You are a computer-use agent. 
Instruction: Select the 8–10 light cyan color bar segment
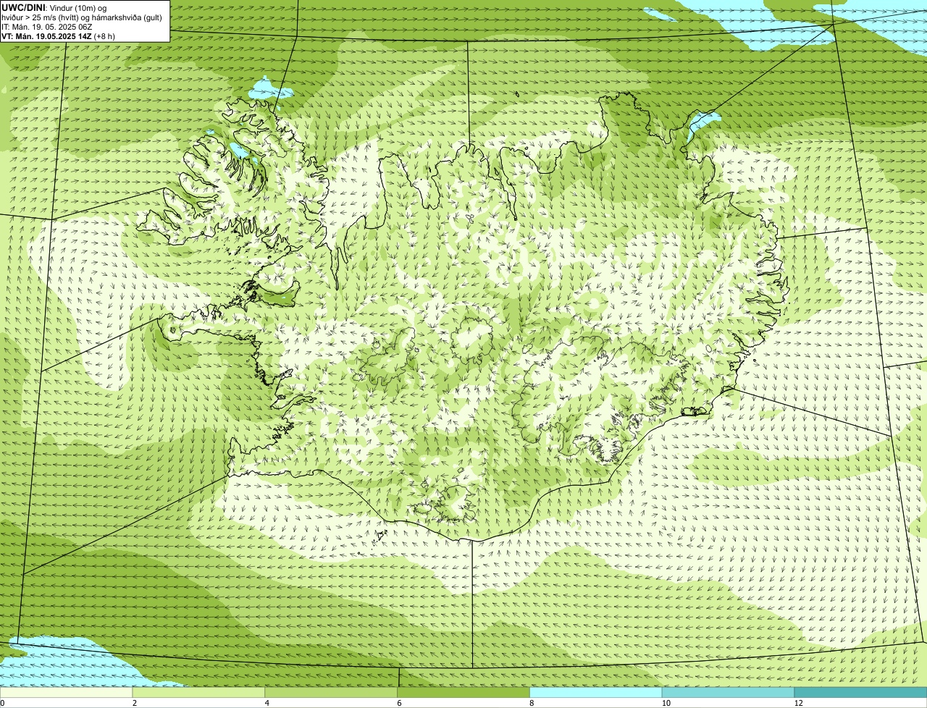tap(596, 693)
